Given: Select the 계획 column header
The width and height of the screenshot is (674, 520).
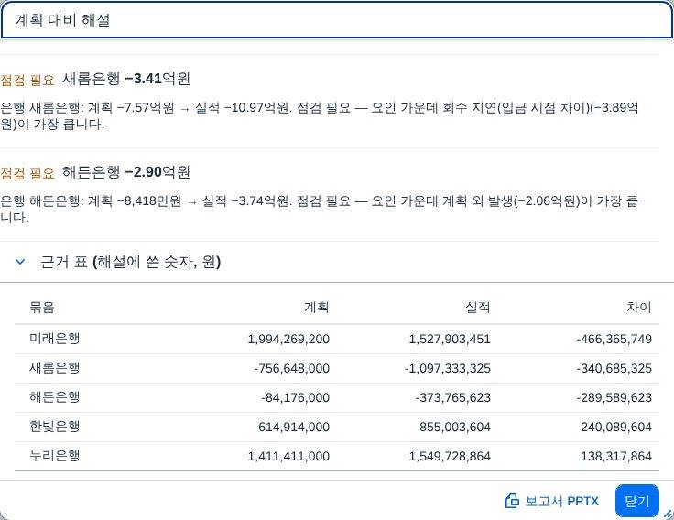Looking at the screenshot, I should tap(316, 308).
